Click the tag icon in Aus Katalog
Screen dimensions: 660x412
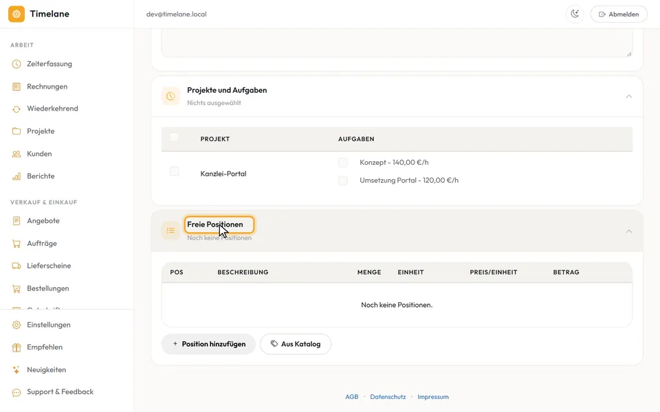coord(274,343)
